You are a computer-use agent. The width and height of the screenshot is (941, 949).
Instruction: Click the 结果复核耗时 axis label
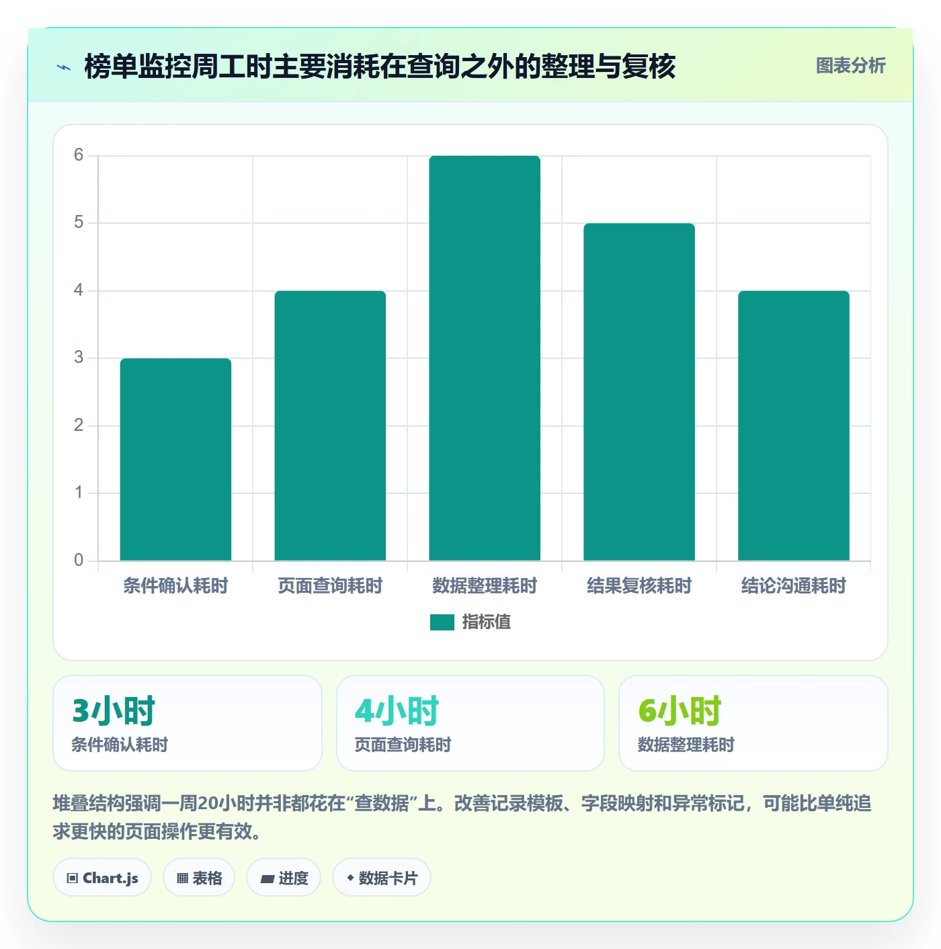pos(639,586)
